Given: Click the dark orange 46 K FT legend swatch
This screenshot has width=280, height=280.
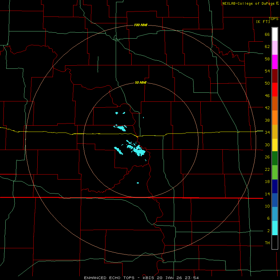Looking at the screenshot, I should point(275,103).
